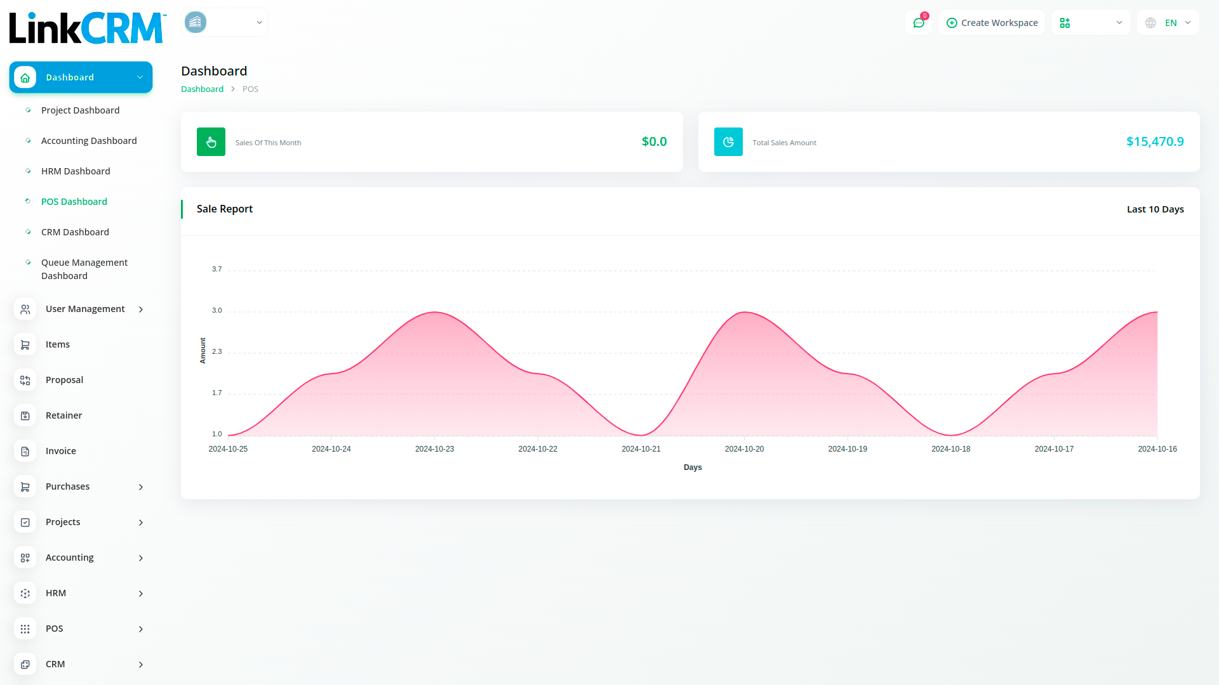Click the green Sales Of This Month icon

(211, 142)
